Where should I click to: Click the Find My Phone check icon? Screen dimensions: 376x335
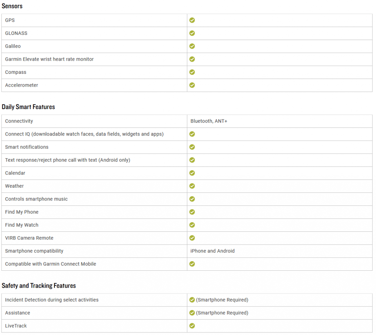tap(192, 212)
